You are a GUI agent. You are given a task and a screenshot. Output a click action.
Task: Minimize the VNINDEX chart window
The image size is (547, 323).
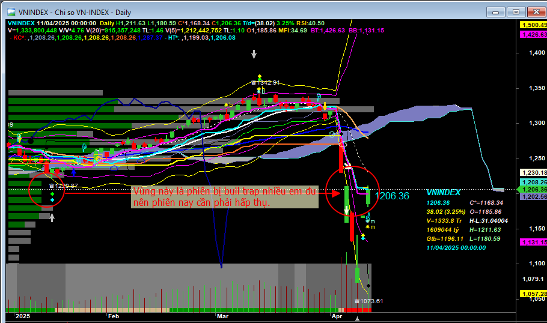496,12
